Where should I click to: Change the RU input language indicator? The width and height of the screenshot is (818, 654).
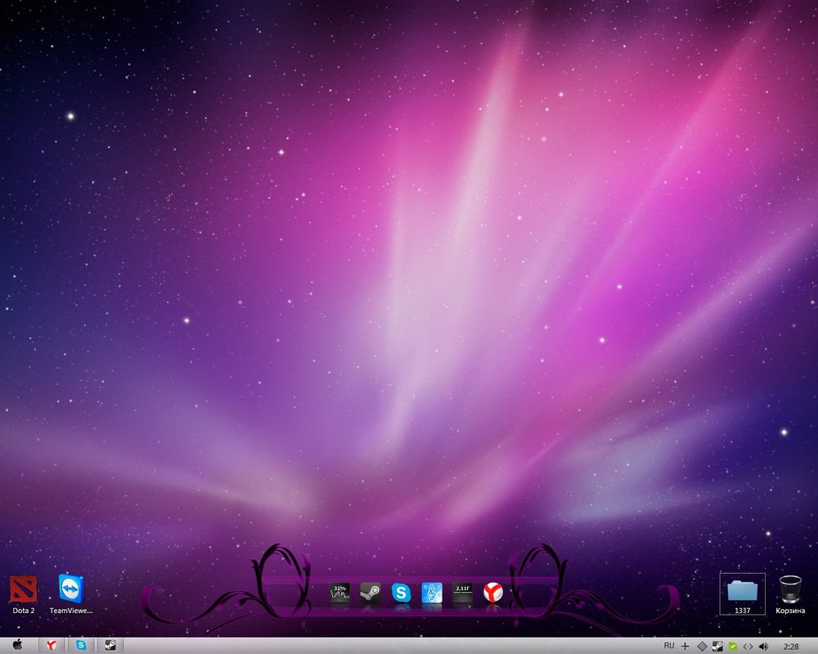[669, 646]
